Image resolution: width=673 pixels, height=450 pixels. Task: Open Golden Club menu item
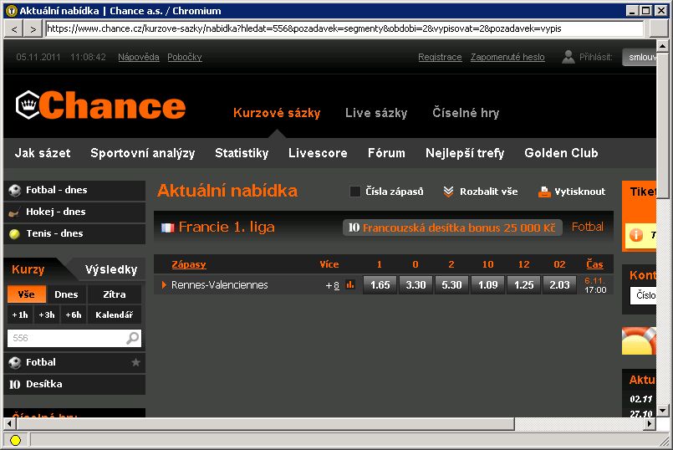pyautogui.click(x=562, y=153)
